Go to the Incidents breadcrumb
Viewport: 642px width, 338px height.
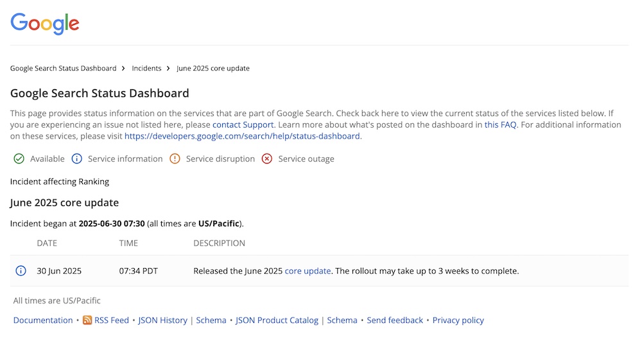coord(146,69)
